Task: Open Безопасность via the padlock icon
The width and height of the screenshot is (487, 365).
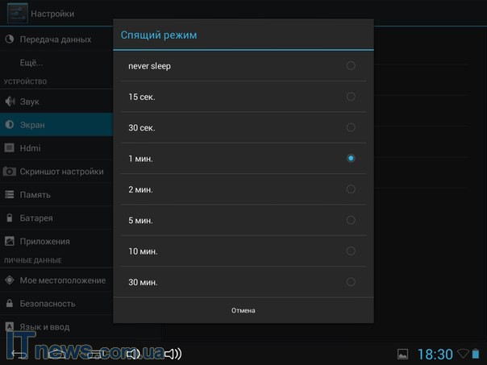Action: [10, 303]
